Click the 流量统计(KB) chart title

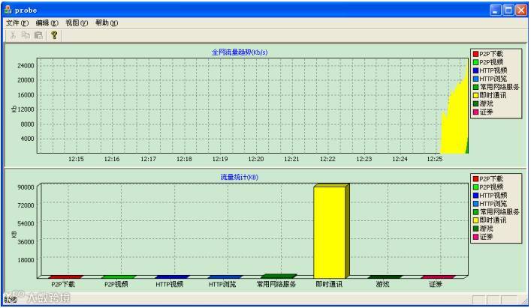(x=240, y=177)
